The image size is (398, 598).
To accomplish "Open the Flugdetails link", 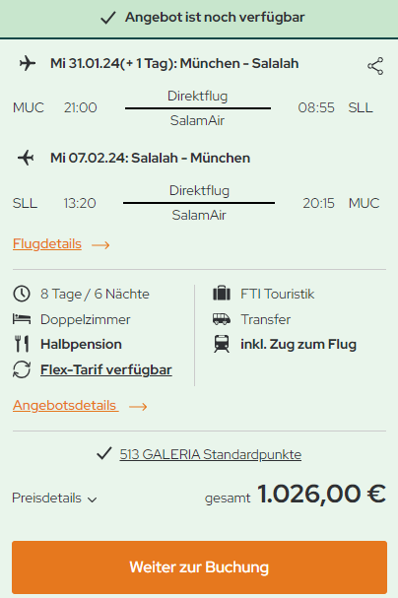I will (x=47, y=243).
